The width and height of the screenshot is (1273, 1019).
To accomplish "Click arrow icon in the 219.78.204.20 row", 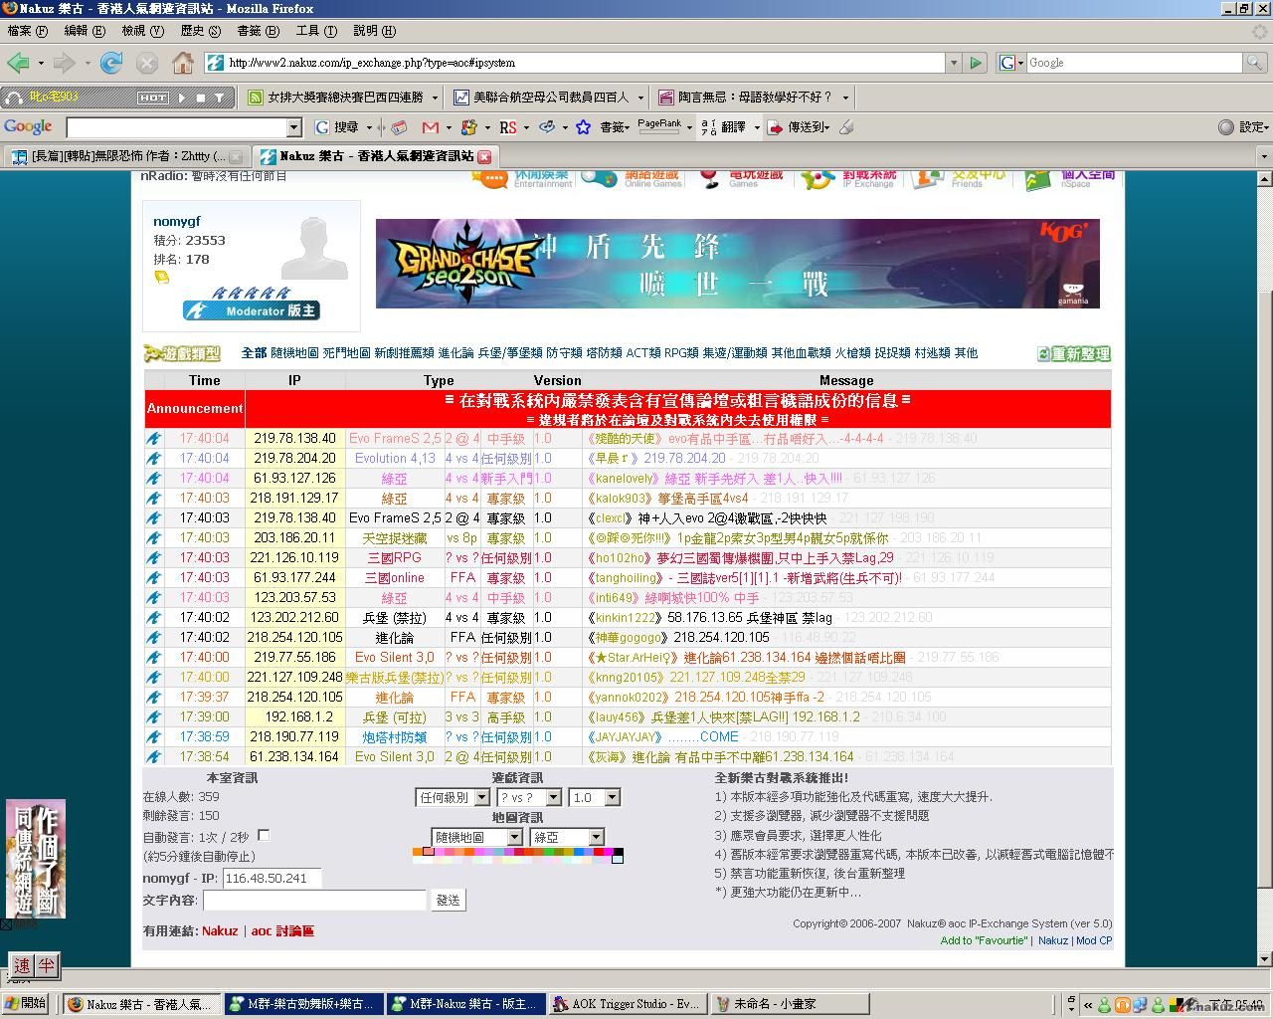I will click(154, 459).
